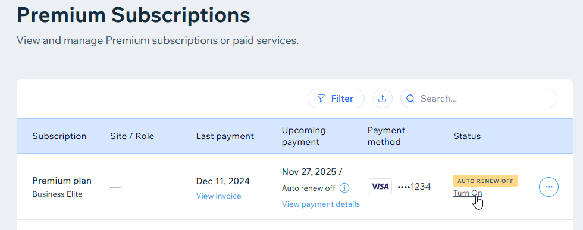Image resolution: width=583 pixels, height=230 pixels.
Task: Click the Last payment column header
Action: point(225,136)
